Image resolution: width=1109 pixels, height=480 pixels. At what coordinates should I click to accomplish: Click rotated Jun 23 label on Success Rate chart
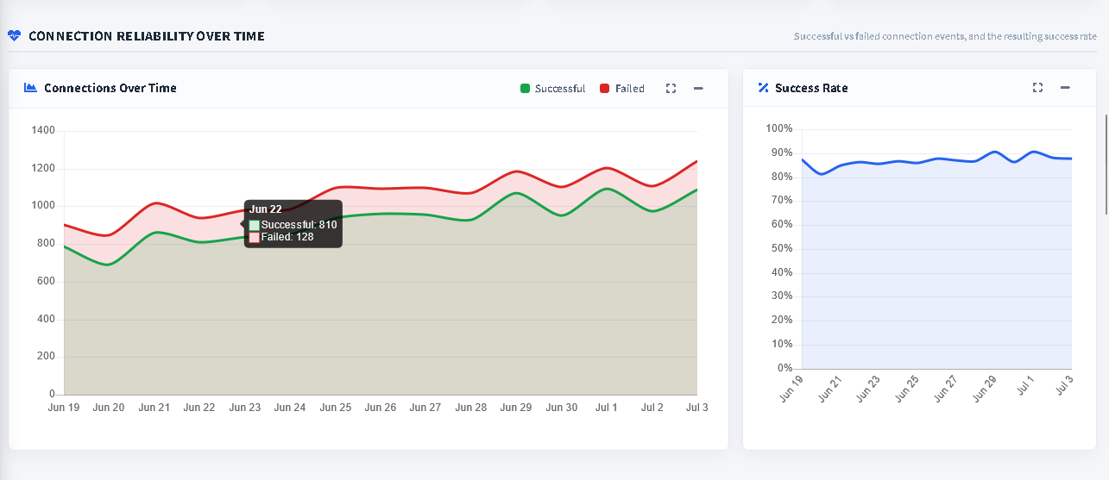pos(869,390)
